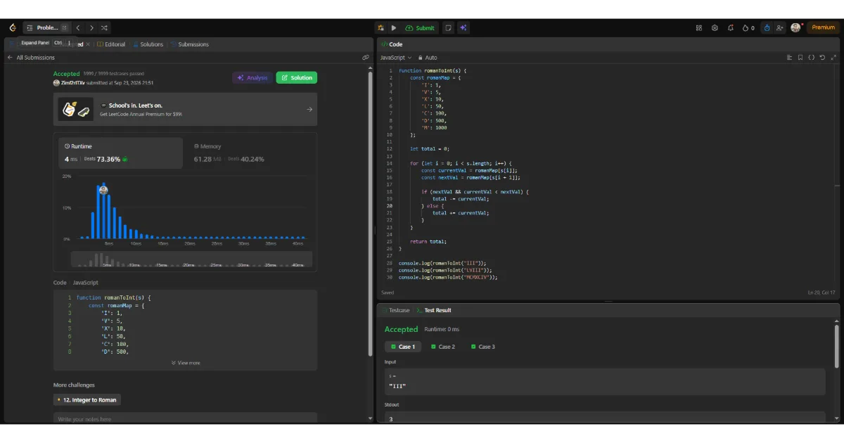Click the 'Beats 73.36%' runtime text
Screen dimensions: 844x443
(102, 159)
